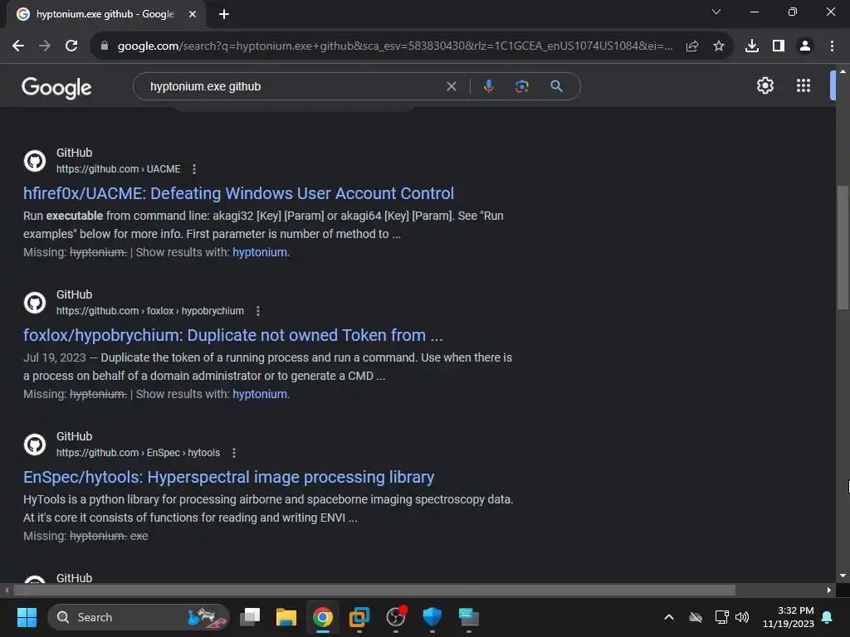Click github.com › EnSpec › hytools URL

click(x=139, y=453)
